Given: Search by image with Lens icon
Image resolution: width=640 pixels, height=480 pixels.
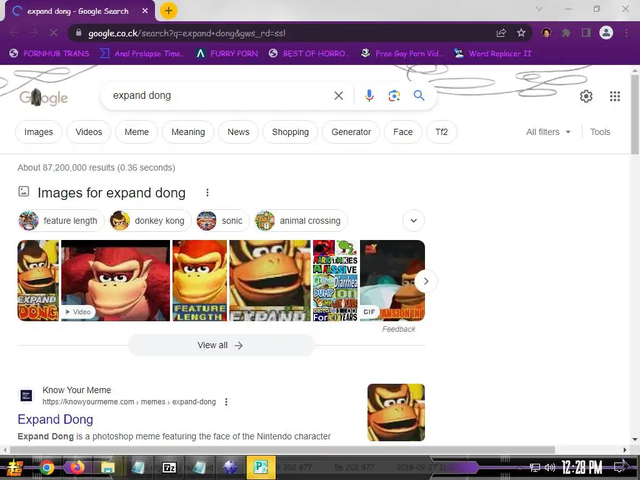Looking at the screenshot, I should pyautogui.click(x=394, y=96).
